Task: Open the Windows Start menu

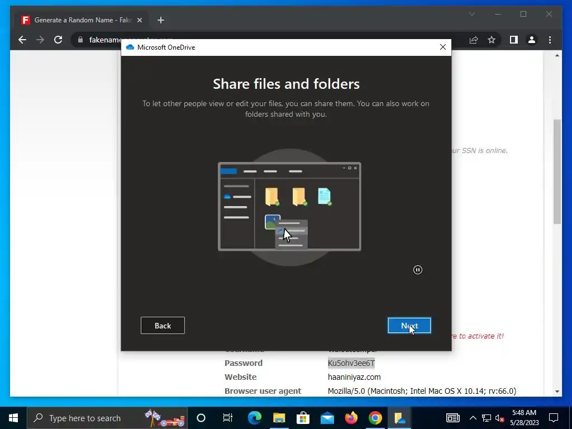Action: tap(13, 418)
